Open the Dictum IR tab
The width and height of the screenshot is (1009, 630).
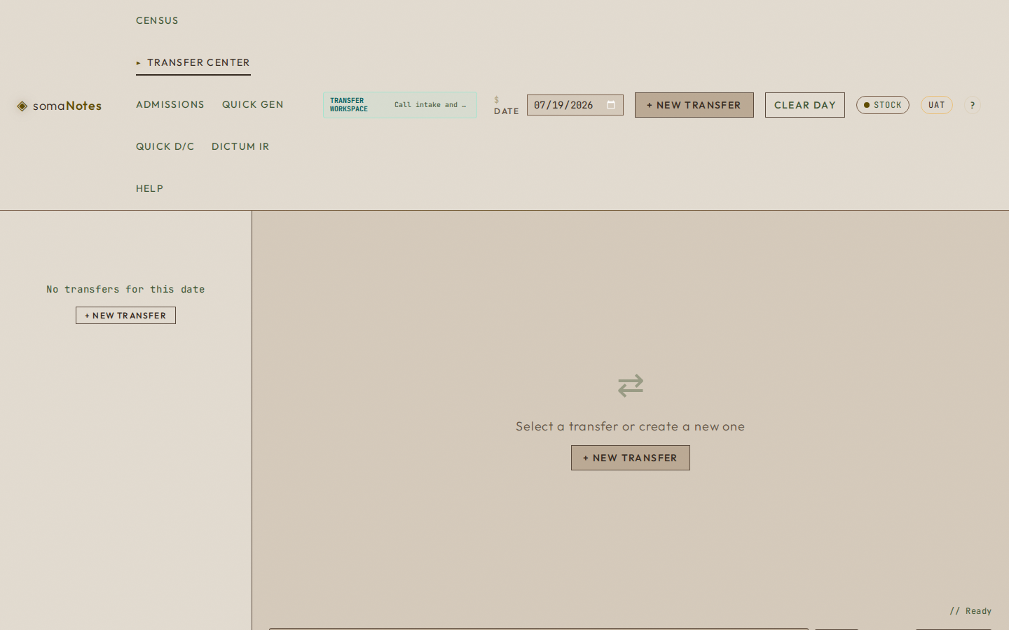(x=240, y=147)
